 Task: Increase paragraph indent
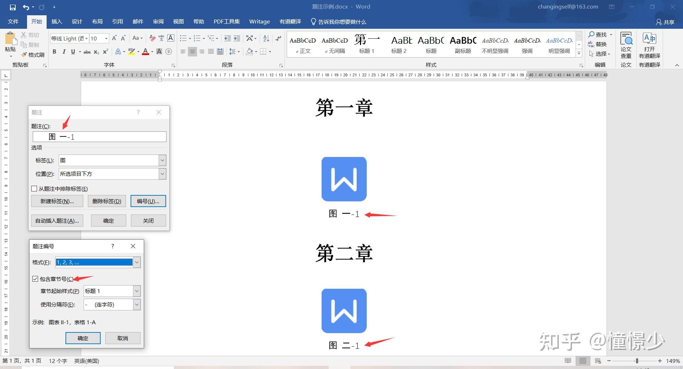[x=237, y=38]
